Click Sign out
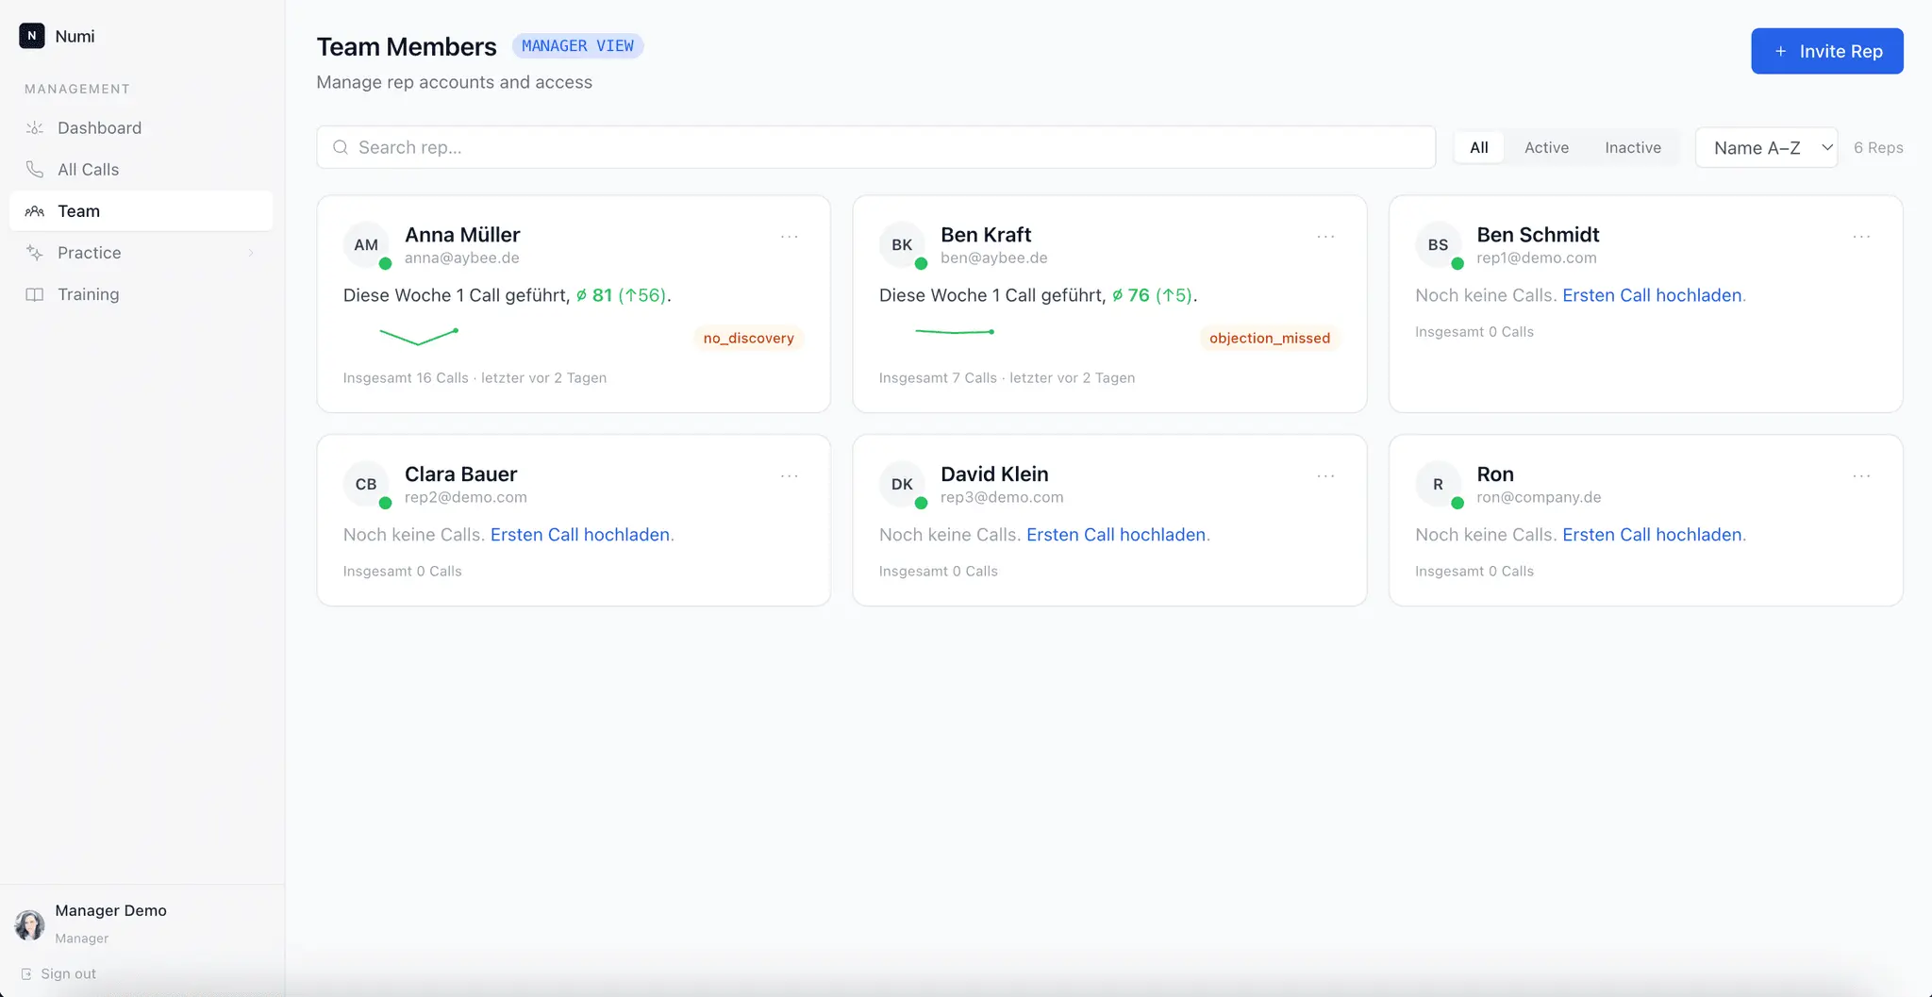This screenshot has height=997, width=1932. tap(58, 973)
